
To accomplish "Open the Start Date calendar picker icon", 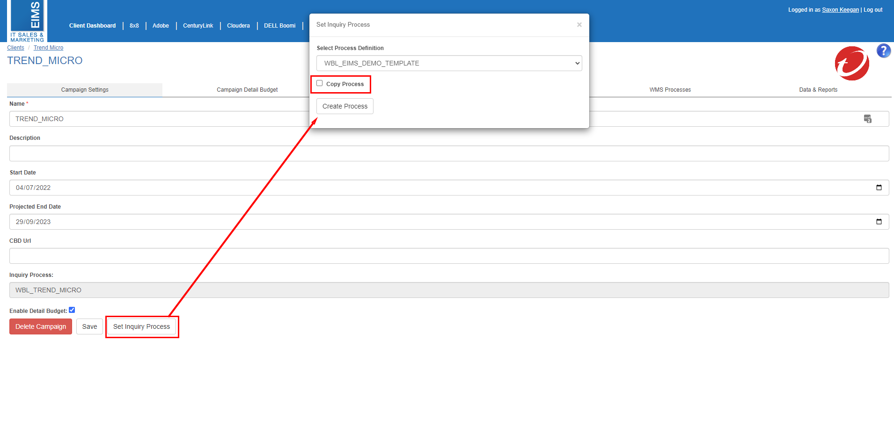I will tap(879, 188).
